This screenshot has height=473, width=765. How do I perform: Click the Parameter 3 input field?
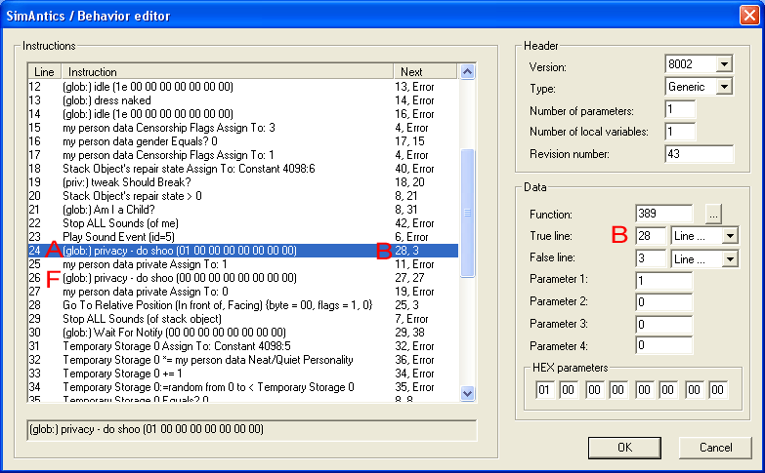663,325
